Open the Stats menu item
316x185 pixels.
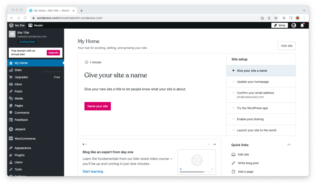tap(36, 70)
